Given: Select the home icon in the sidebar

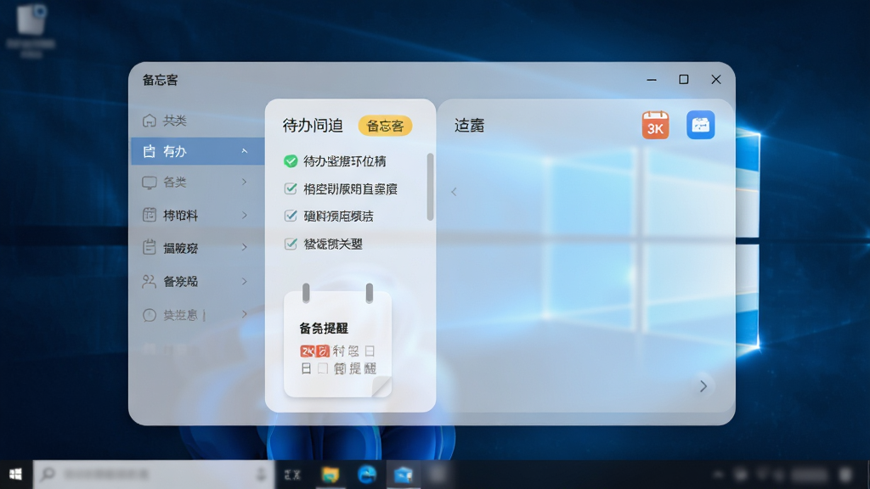Looking at the screenshot, I should click(150, 121).
